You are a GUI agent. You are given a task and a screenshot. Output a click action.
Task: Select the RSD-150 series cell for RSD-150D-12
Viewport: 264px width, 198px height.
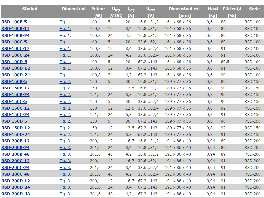tap(253, 128)
